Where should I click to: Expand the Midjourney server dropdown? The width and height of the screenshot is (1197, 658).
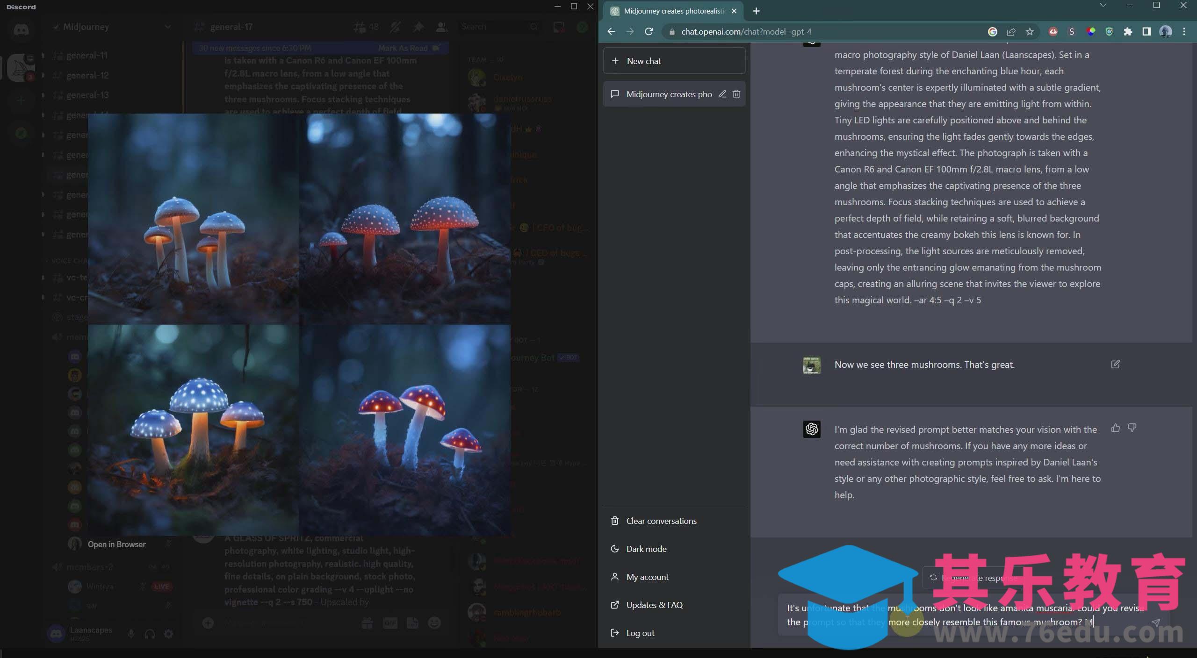[x=167, y=27]
